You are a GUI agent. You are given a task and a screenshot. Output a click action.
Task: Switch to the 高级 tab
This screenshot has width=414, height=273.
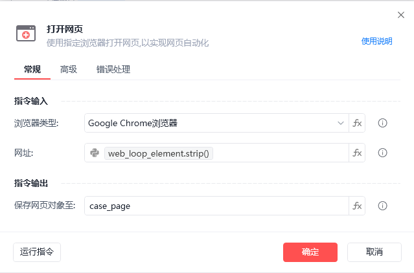[69, 69]
